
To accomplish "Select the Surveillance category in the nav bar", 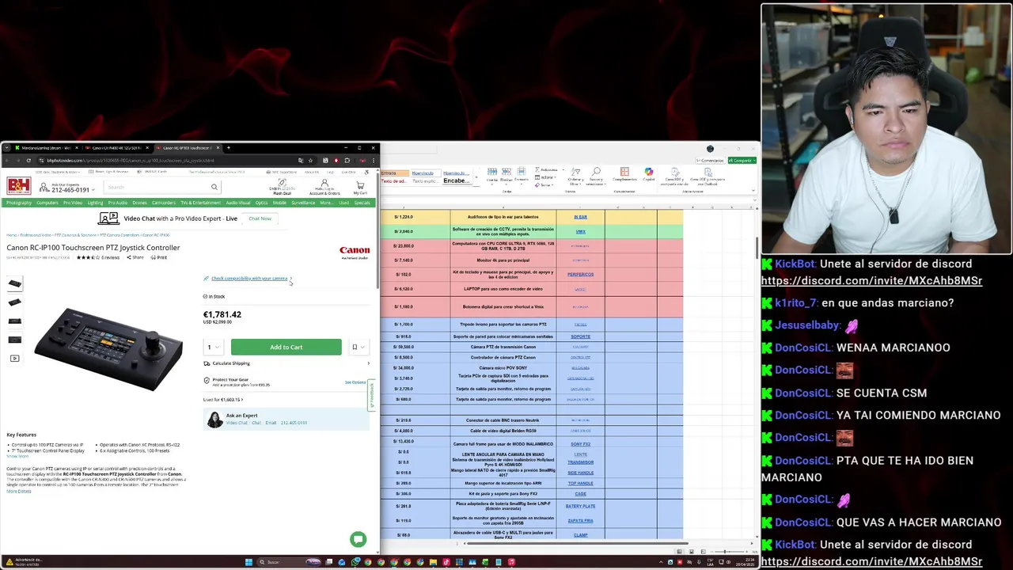I will pos(303,203).
